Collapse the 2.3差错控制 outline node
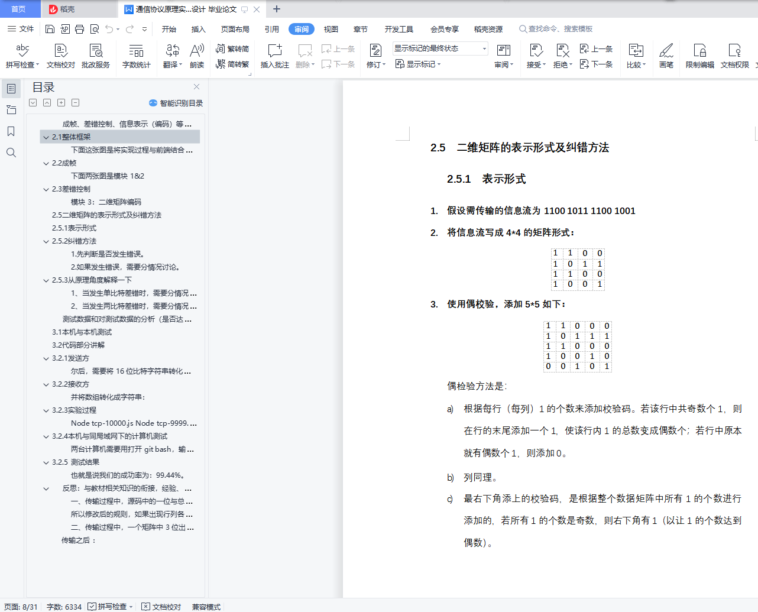 (x=46, y=189)
